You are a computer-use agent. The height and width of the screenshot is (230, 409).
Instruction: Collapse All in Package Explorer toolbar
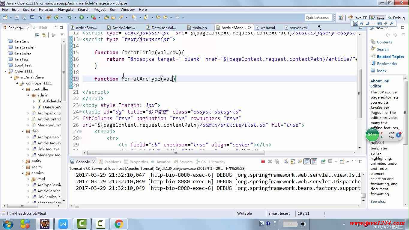pyautogui.click(x=37, y=35)
